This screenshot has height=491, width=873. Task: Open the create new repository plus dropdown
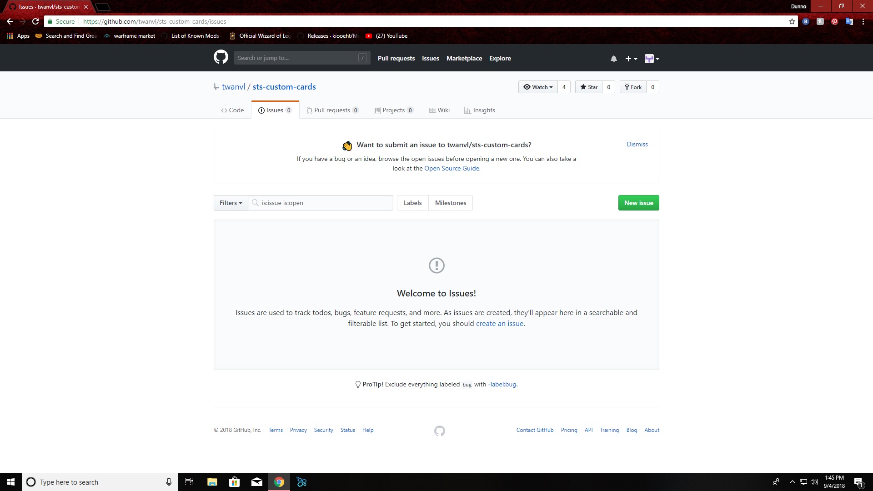click(x=631, y=59)
